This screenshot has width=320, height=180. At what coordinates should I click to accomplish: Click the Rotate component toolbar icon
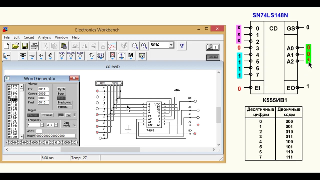pyautogui.click(x=75, y=46)
